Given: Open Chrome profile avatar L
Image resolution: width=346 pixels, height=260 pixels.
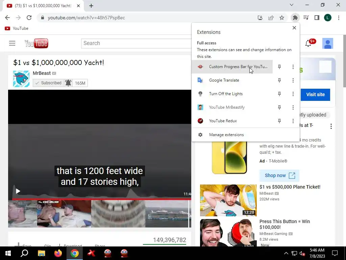Looking at the screenshot, I should click(x=328, y=18).
